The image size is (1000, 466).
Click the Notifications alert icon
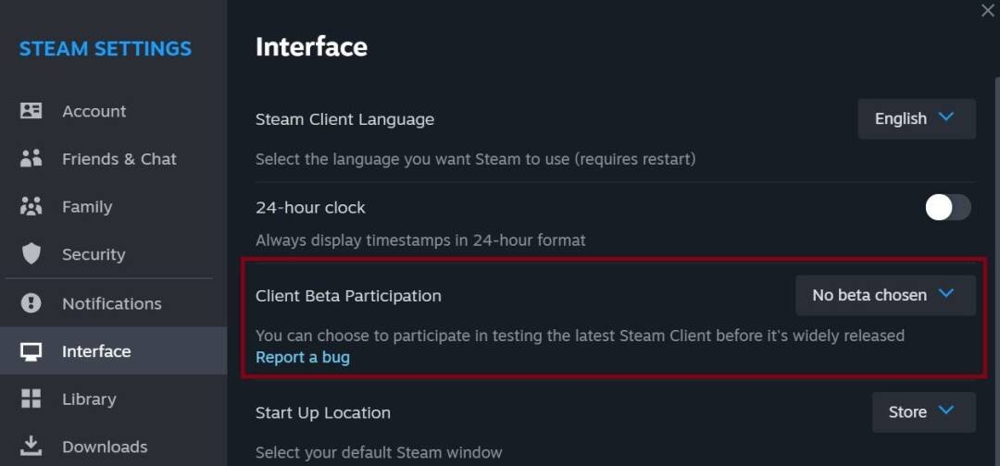(x=31, y=303)
